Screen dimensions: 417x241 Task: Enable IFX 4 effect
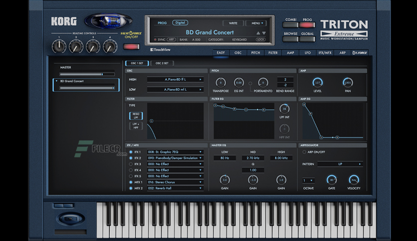131,170
